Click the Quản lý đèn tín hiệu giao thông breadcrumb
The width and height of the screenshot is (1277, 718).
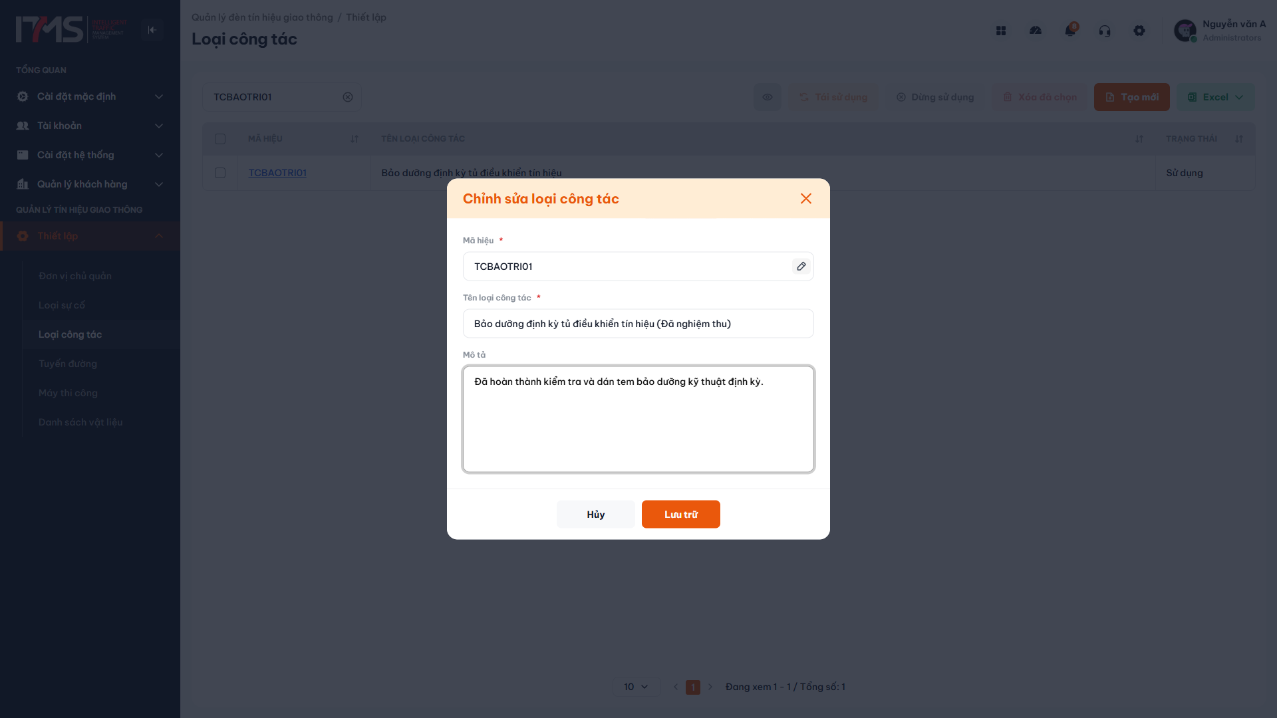point(262,17)
